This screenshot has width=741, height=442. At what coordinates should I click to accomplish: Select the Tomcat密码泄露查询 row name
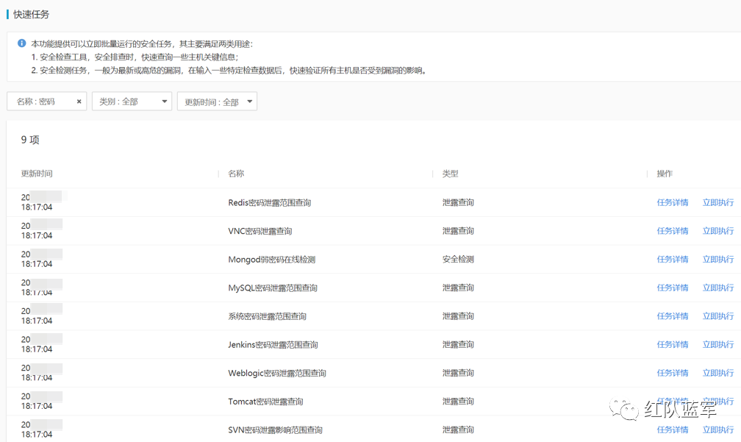click(265, 402)
